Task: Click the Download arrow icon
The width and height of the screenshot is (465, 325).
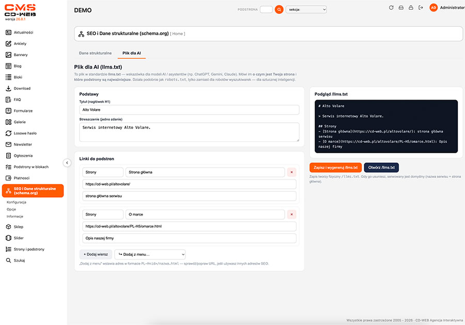Action: (x=8, y=88)
